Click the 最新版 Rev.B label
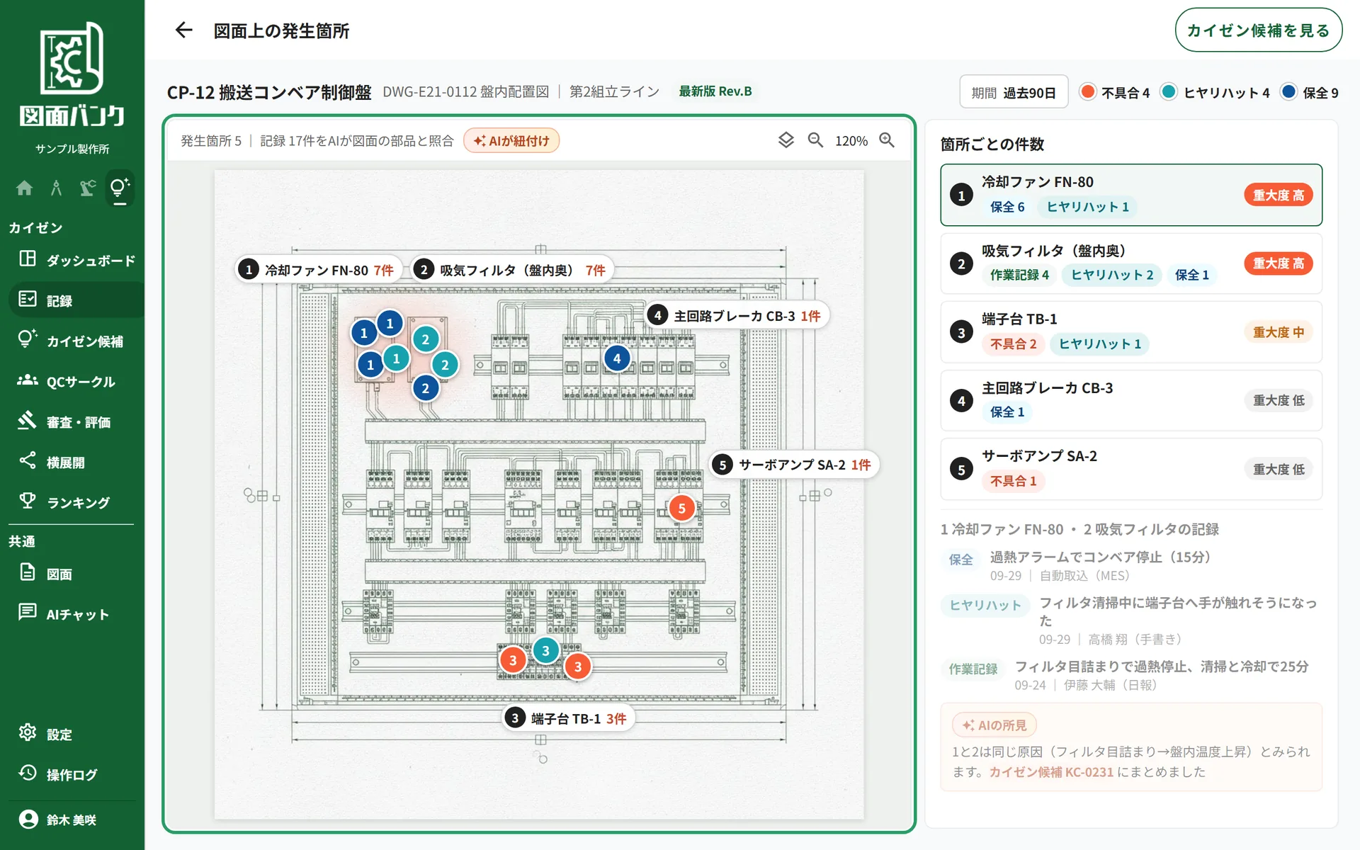The image size is (1360, 850). pos(715,91)
